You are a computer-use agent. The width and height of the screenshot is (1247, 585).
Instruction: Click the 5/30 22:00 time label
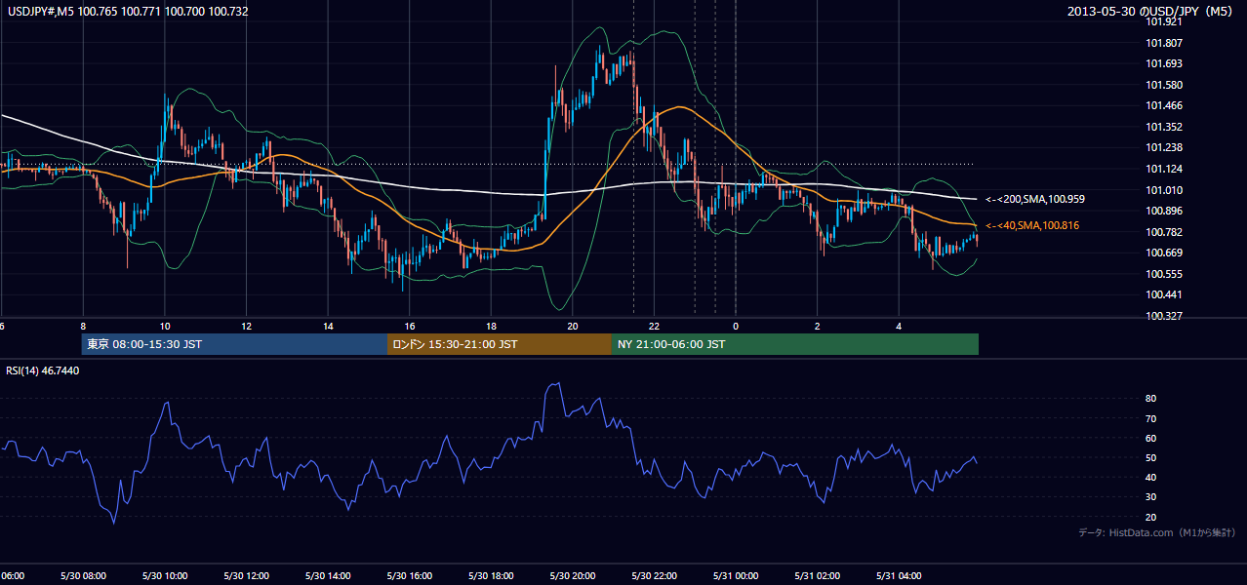[x=654, y=575]
